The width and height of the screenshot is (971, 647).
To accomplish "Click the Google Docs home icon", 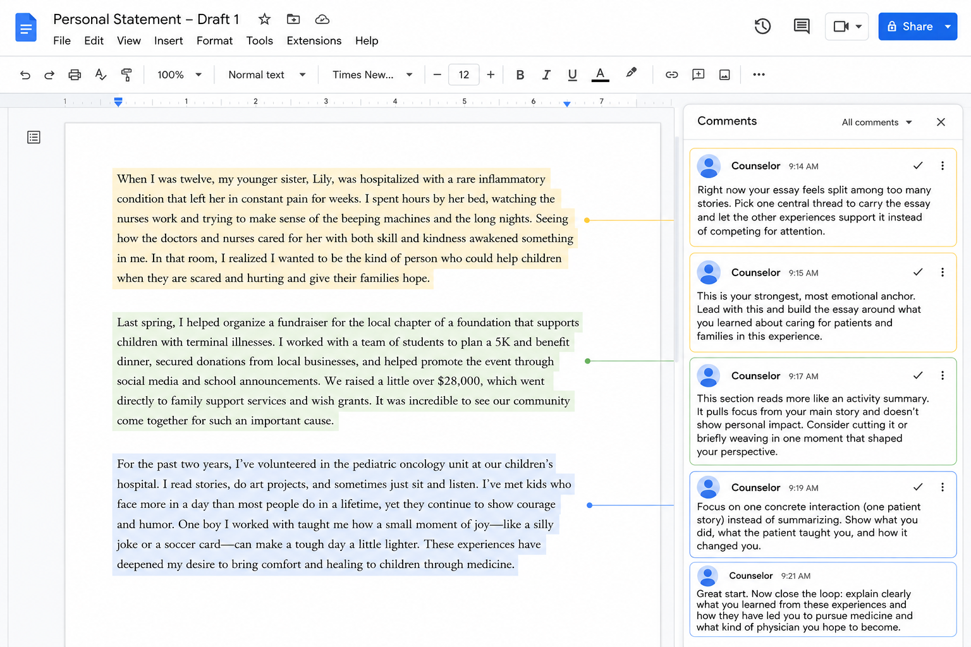I will pos(26,27).
